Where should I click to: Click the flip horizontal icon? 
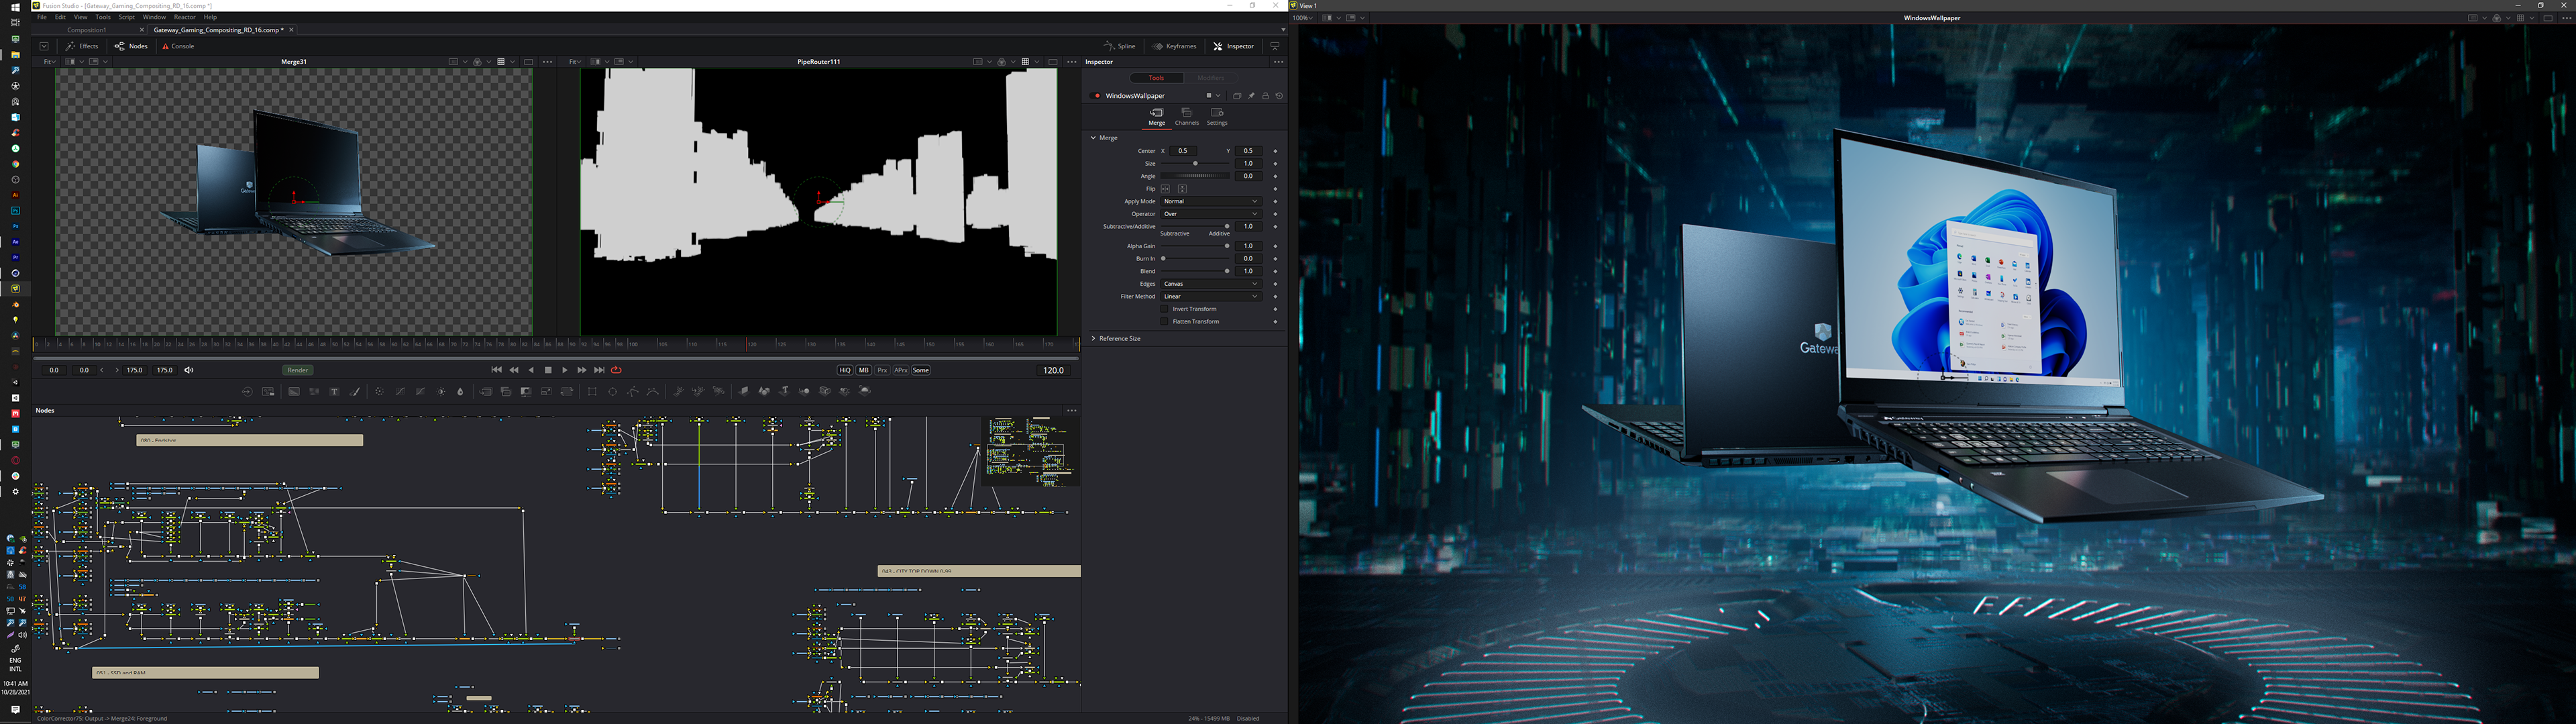click(x=1165, y=189)
